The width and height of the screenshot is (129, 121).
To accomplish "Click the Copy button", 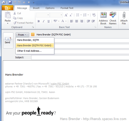I will (18, 18).
